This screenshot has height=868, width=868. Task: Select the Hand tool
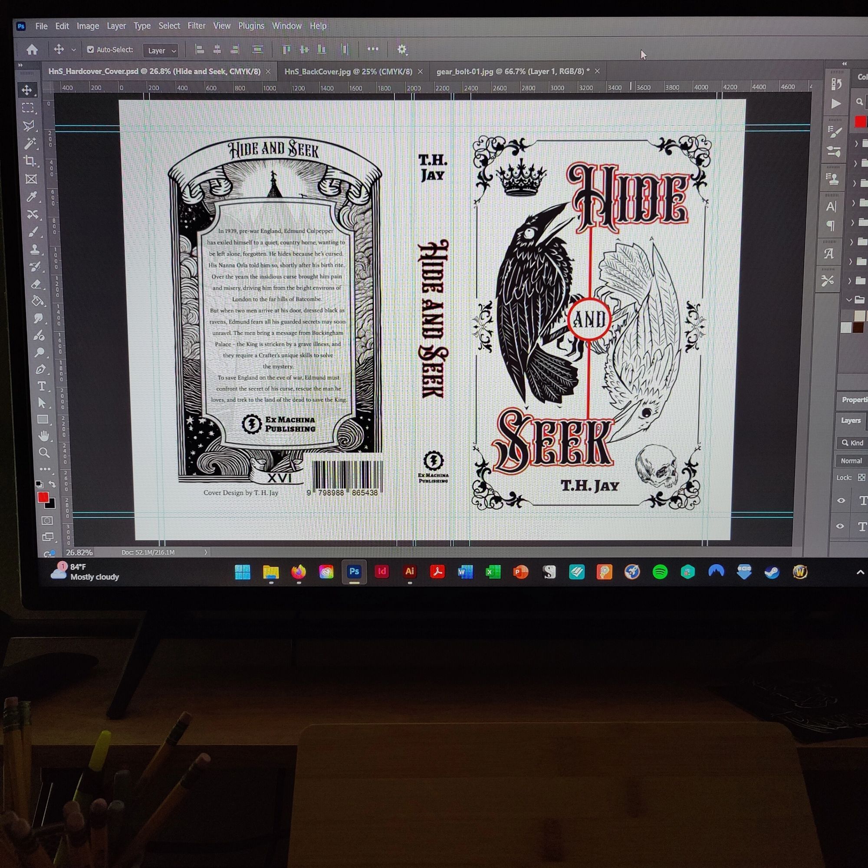coord(43,436)
